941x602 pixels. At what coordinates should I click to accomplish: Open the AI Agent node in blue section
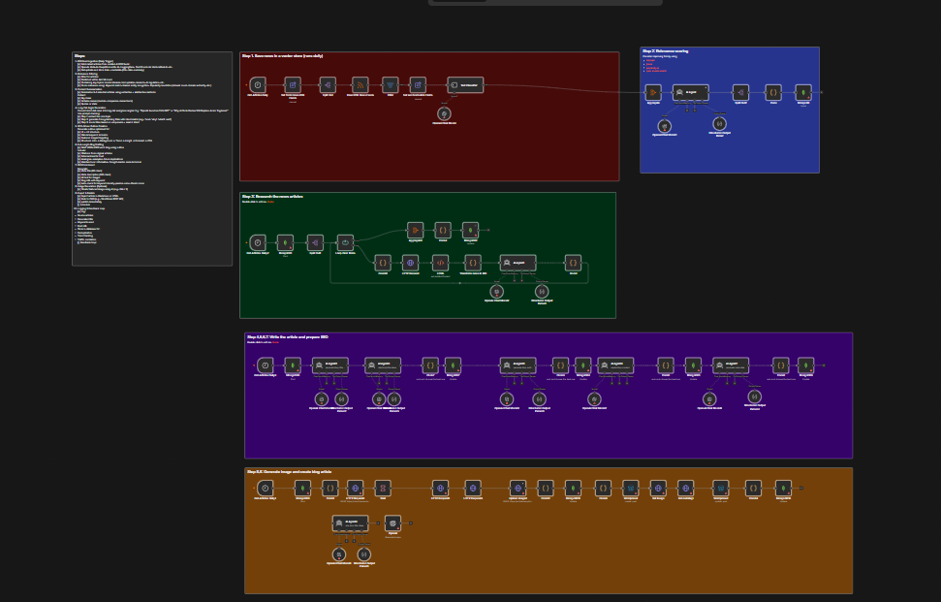pyautogui.click(x=691, y=92)
